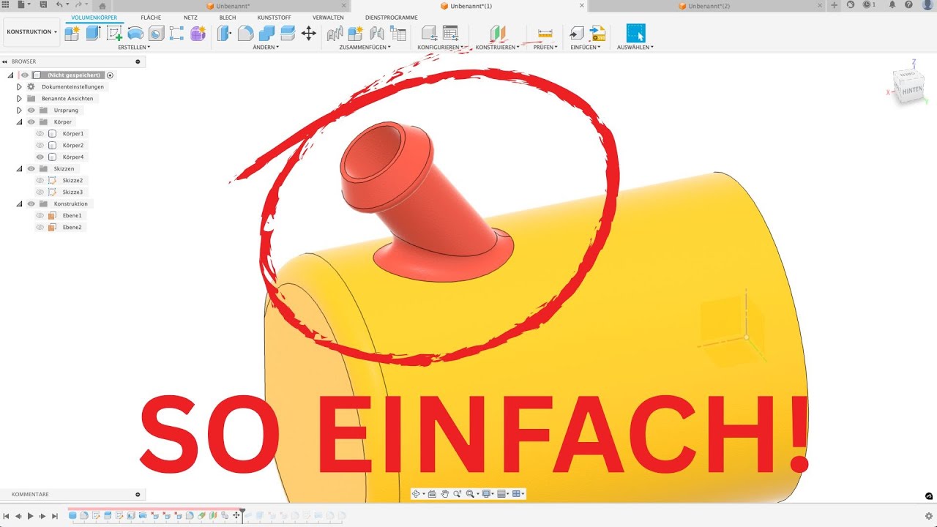Open the Erstellen dropdown menu
This screenshot has height=527, width=937.
[x=134, y=47]
